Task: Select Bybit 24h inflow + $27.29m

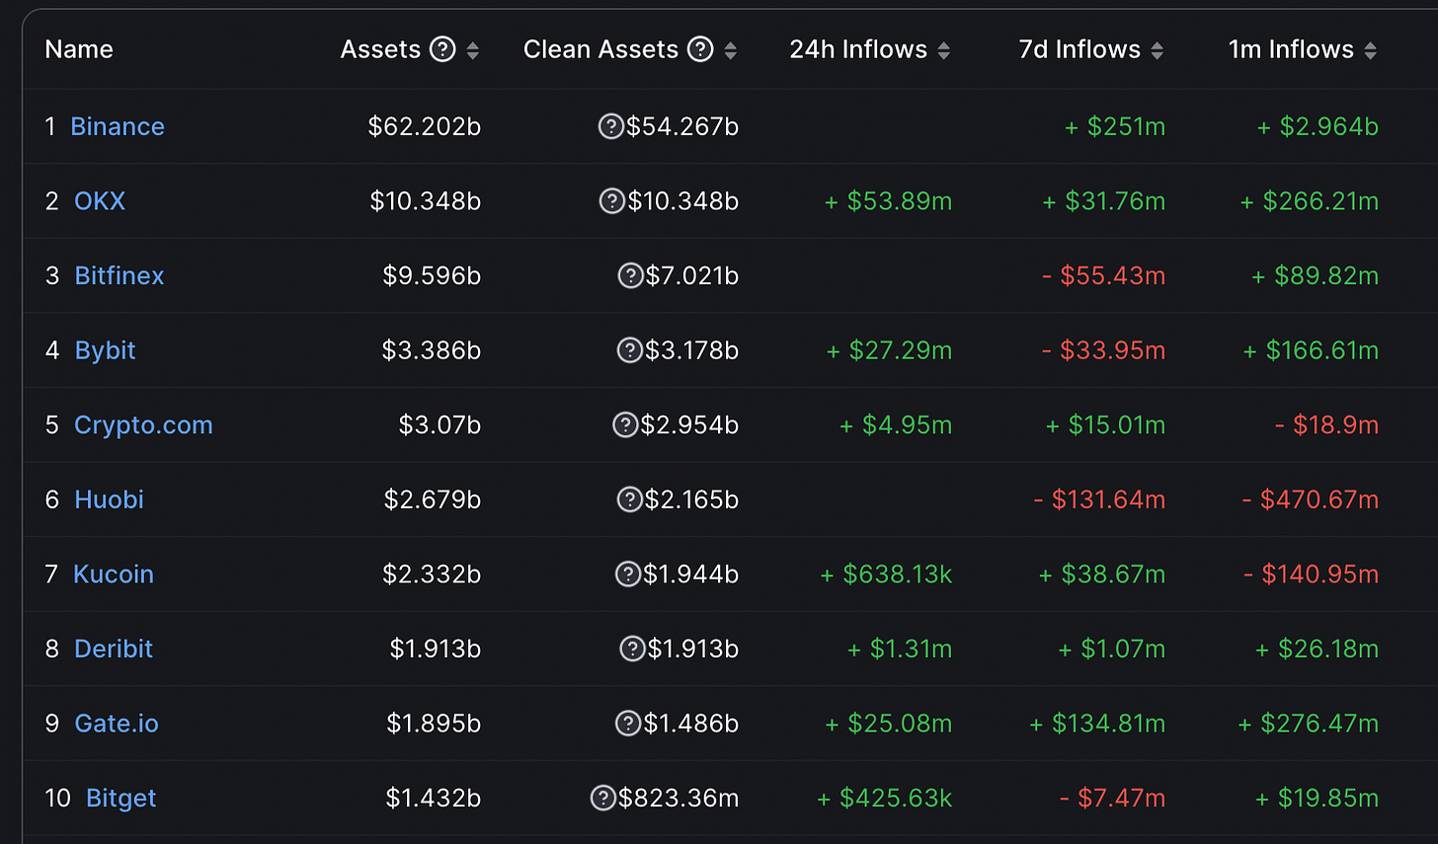Action: click(889, 350)
